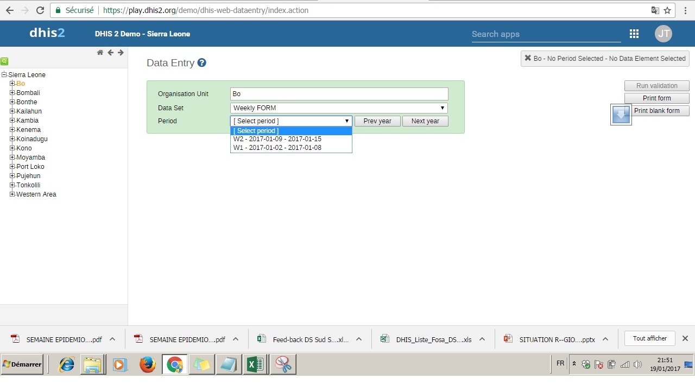Collapse the Sierra Leone root node
Viewport: 695px width, 391px height.
coord(4,75)
